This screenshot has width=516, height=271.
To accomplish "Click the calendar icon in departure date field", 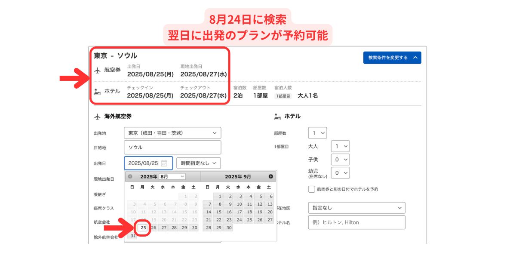I will click(x=164, y=163).
